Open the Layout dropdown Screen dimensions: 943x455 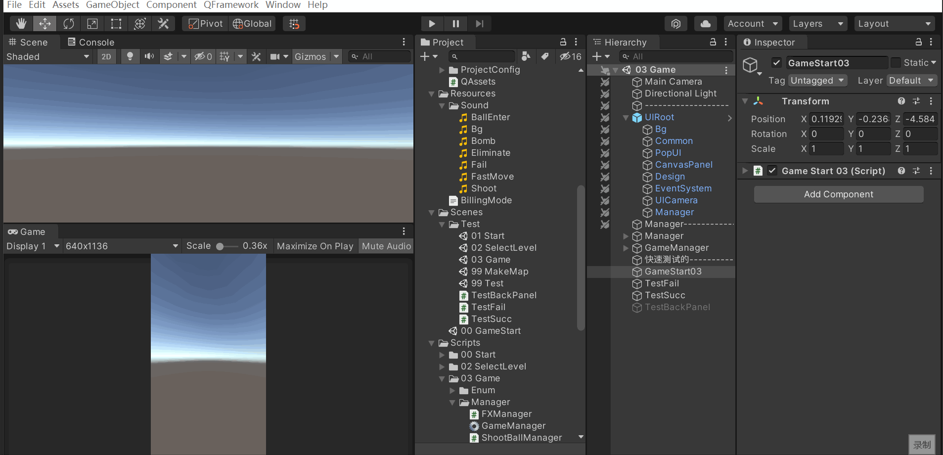(x=895, y=24)
